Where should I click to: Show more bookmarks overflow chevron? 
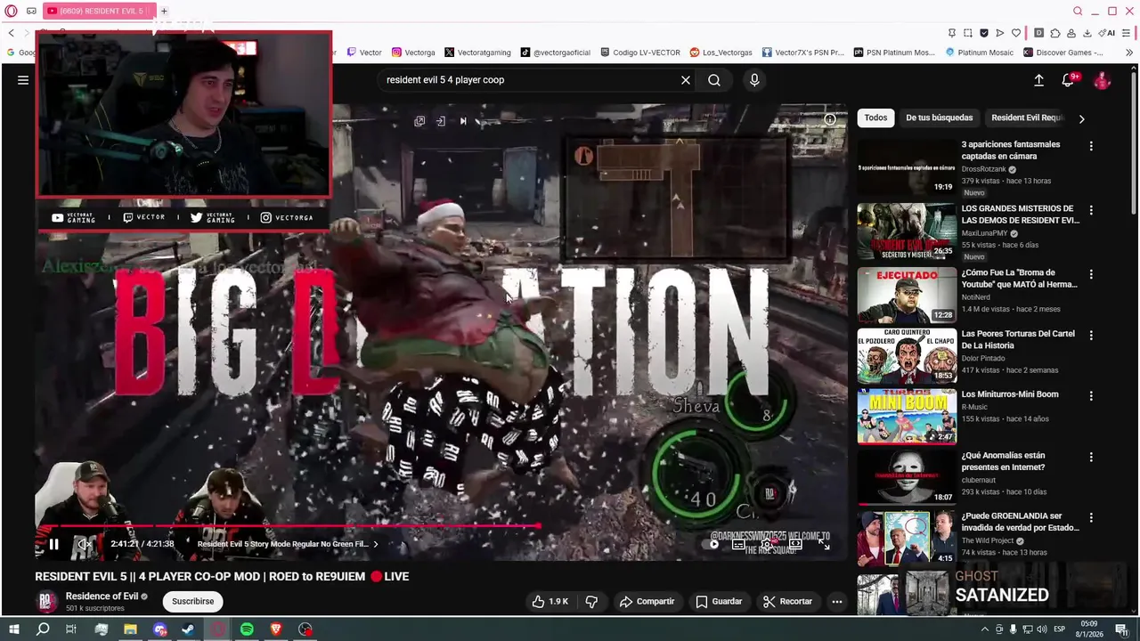[1129, 53]
